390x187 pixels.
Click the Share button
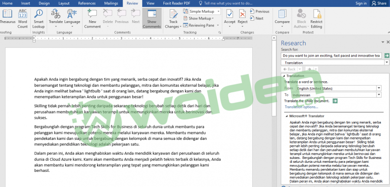(380, 3)
